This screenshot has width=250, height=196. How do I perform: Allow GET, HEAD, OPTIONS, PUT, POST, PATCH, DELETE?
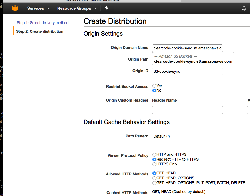pyautogui.click(x=154, y=183)
